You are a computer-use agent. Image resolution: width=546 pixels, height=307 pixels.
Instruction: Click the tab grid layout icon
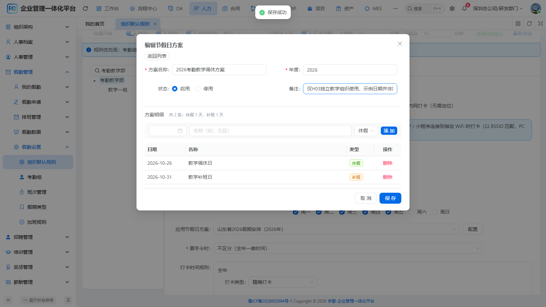coord(518,24)
